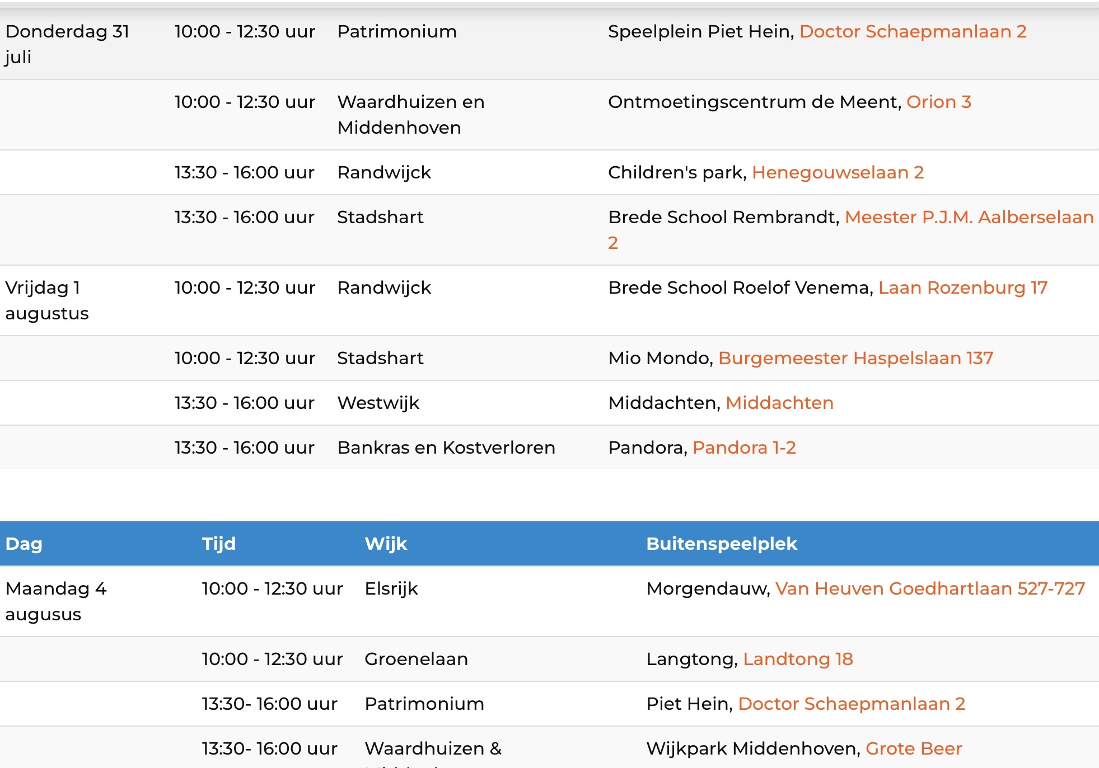Screen dimensions: 1099x768
Task: Click the Elsrijk neighborhood cell
Action: click(391, 588)
